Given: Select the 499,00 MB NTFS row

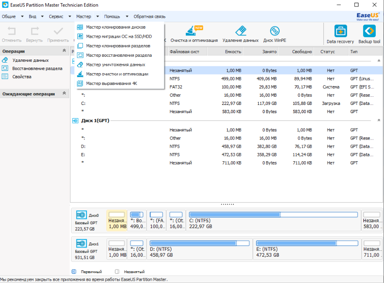Looking at the screenshot, I should tap(227, 79).
